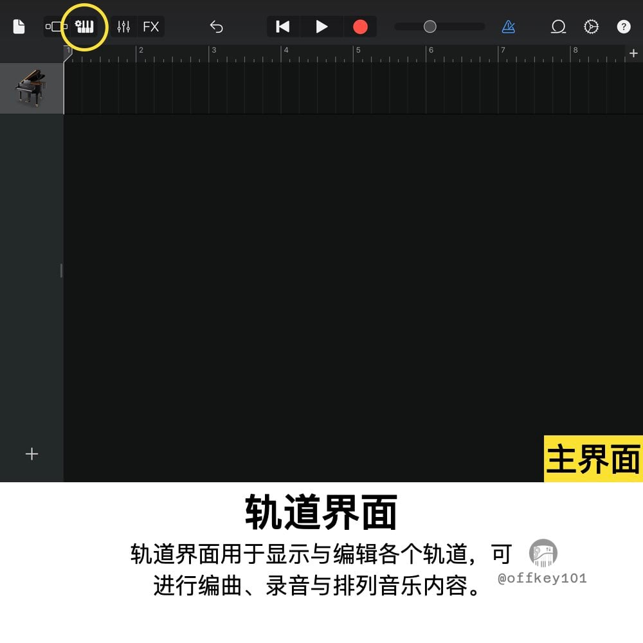643x643 pixels.
Task: Reveal track controls by tapping the side handle
Action: (61, 270)
